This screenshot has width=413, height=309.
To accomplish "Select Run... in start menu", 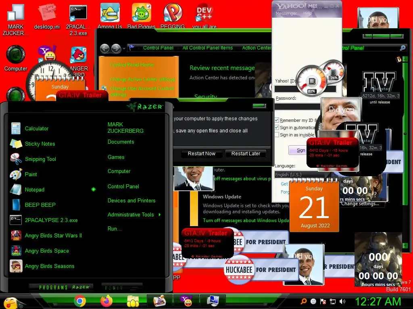I will 115,229.
